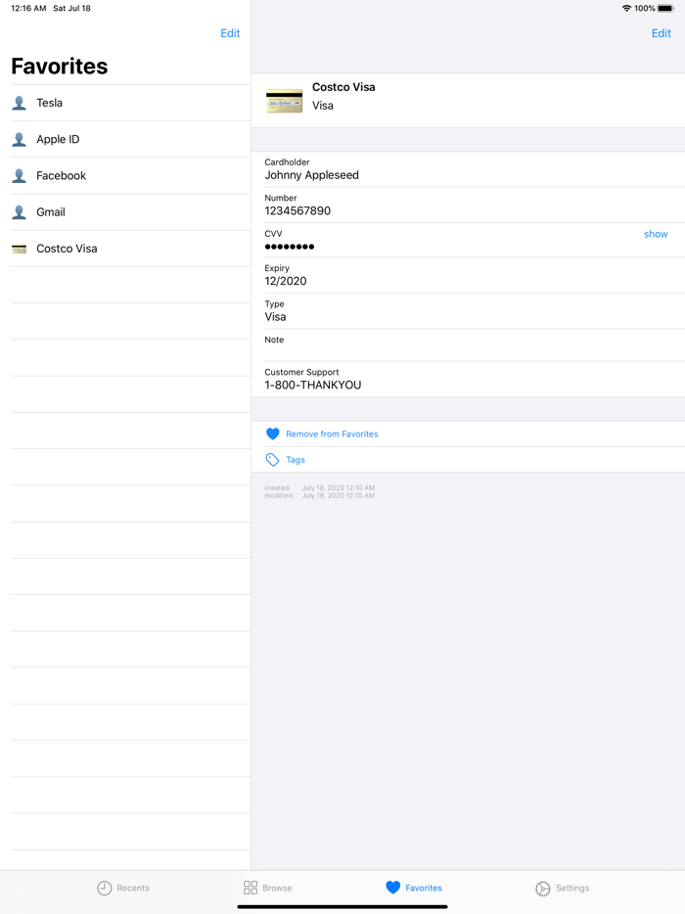The height and width of the screenshot is (914, 685).
Task: Tap the 12:16 AM clock in status bar
Action: point(28,8)
